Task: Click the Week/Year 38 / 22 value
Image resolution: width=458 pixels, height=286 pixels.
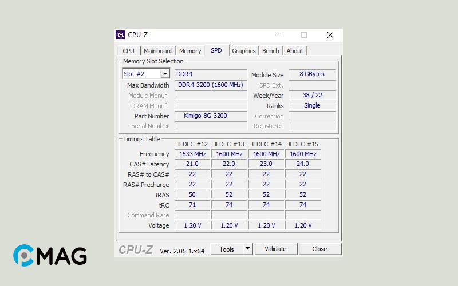Action: point(312,95)
